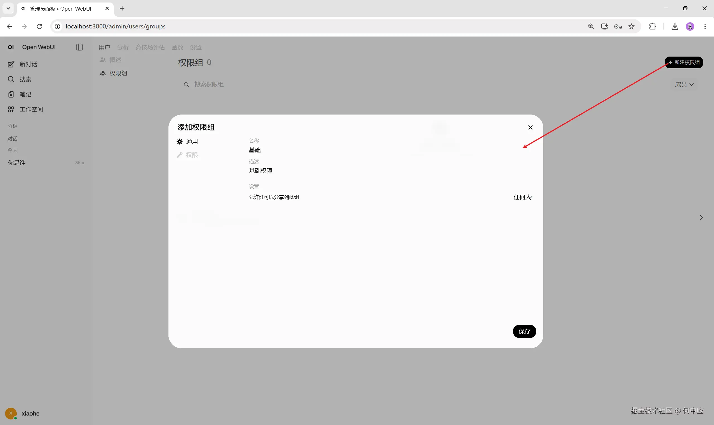Open the 设置 settings tab
The width and height of the screenshot is (714, 425).
(196, 47)
